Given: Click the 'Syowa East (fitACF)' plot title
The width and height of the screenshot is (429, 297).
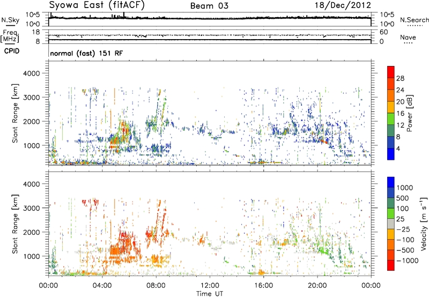Looking at the screenshot, I should pos(97,5).
